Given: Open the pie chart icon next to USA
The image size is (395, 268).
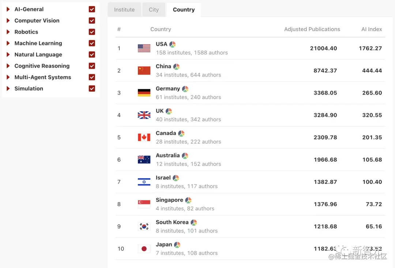Looking at the screenshot, I should coord(173,45).
